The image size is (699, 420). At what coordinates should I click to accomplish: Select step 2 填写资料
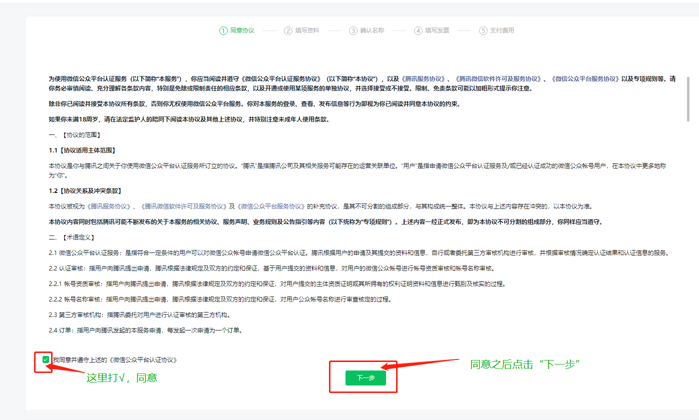[x=302, y=30]
